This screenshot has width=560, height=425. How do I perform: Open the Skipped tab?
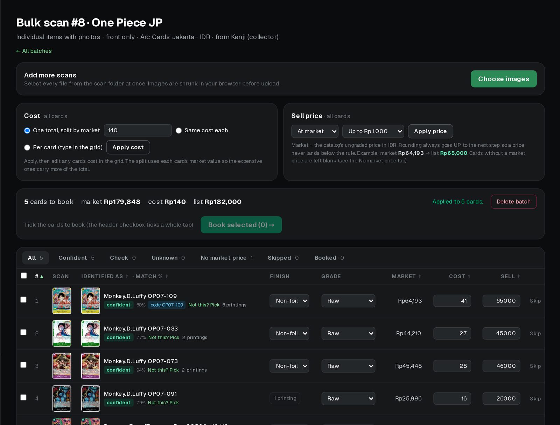click(x=283, y=258)
